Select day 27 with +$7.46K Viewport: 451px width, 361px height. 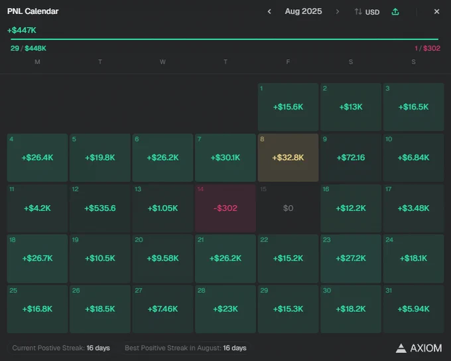162,309
